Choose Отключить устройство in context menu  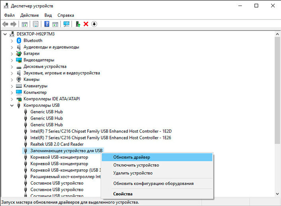(x=157, y=165)
